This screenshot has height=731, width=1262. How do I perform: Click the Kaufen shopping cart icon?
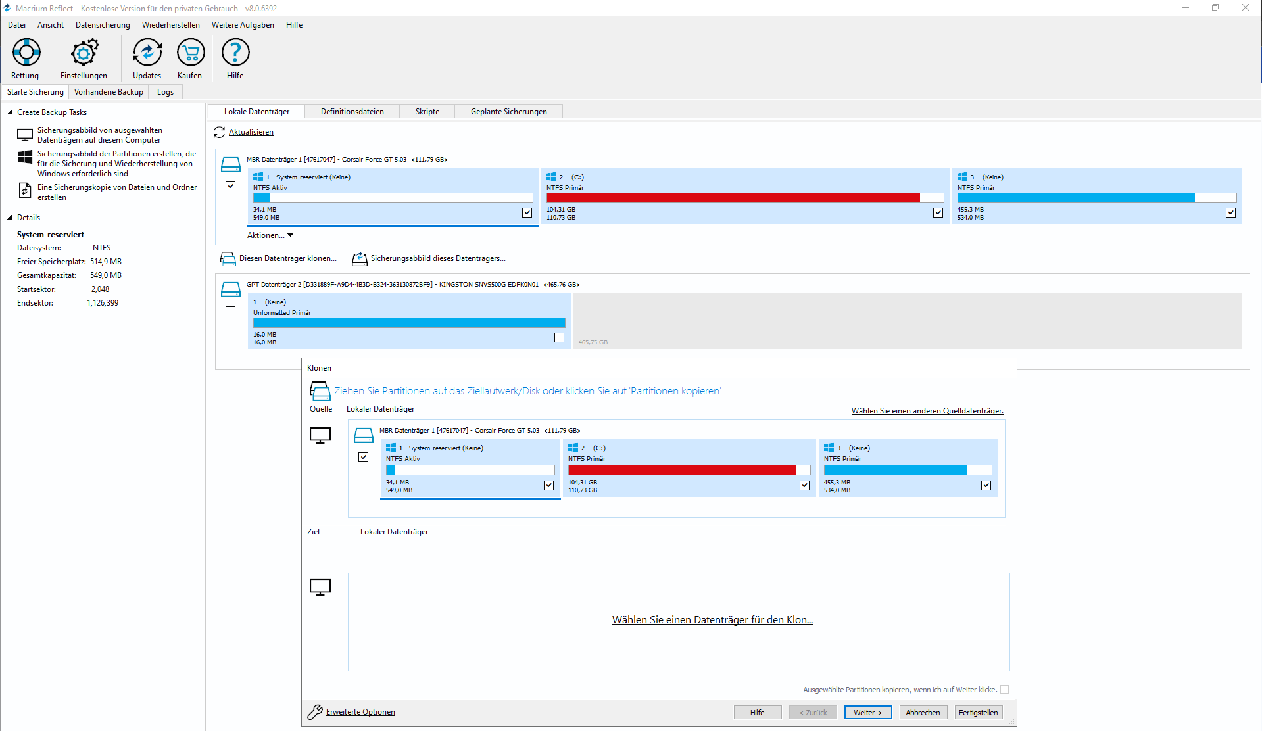pyautogui.click(x=191, y=53)
